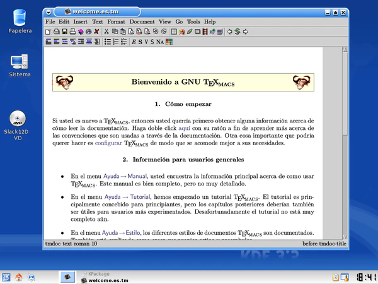Click the Insert table grid icon
The width and height of the screenshot is (378, 284).
click(173, 31)
